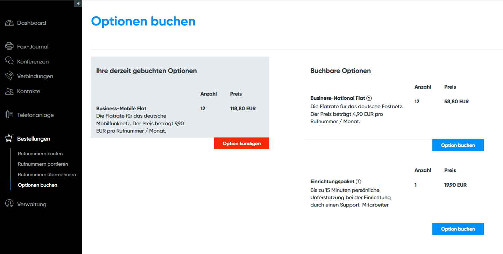Click the Verbindungen phone handset icon
The width and height of the screenshot is (503, 254).
click(9, 76)
